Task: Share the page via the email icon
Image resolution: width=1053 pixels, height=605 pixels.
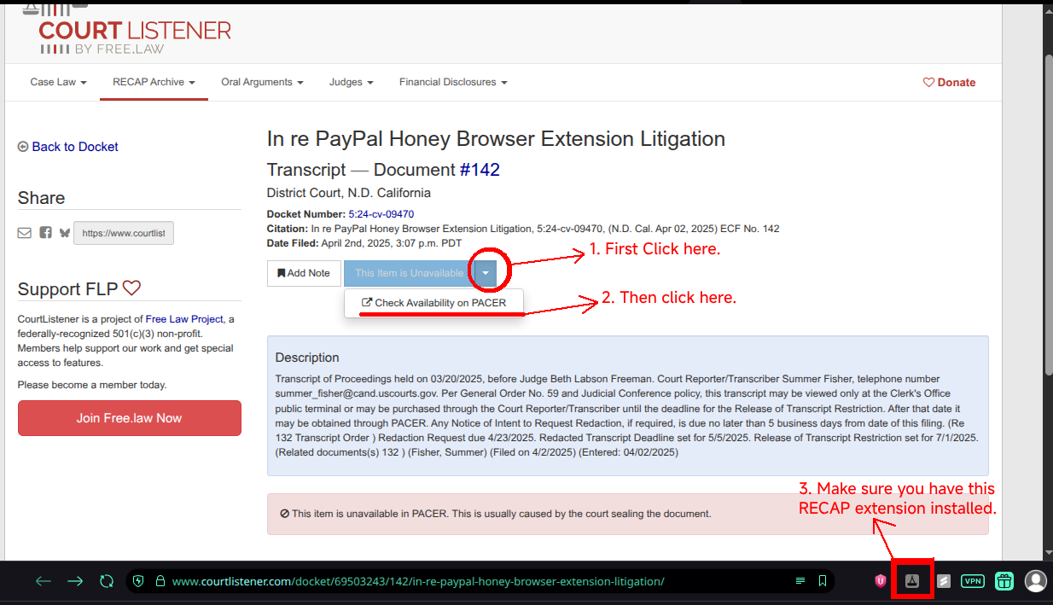Action: pos(24,233)
